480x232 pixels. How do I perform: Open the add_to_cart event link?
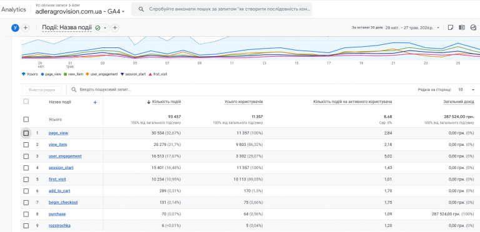[x=59, y=191]
